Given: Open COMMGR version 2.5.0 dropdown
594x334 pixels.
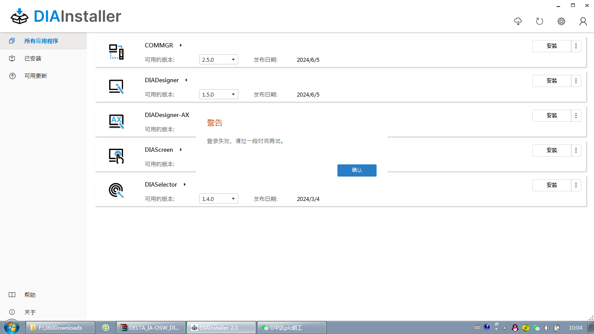Looking at the screenshot, I should [x=218, y=60].
